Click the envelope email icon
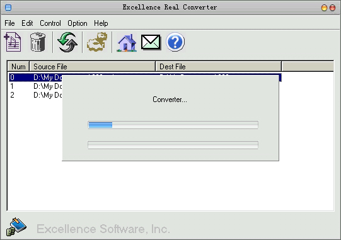Screen dimensions: 341x240 (x=151, y=42)
